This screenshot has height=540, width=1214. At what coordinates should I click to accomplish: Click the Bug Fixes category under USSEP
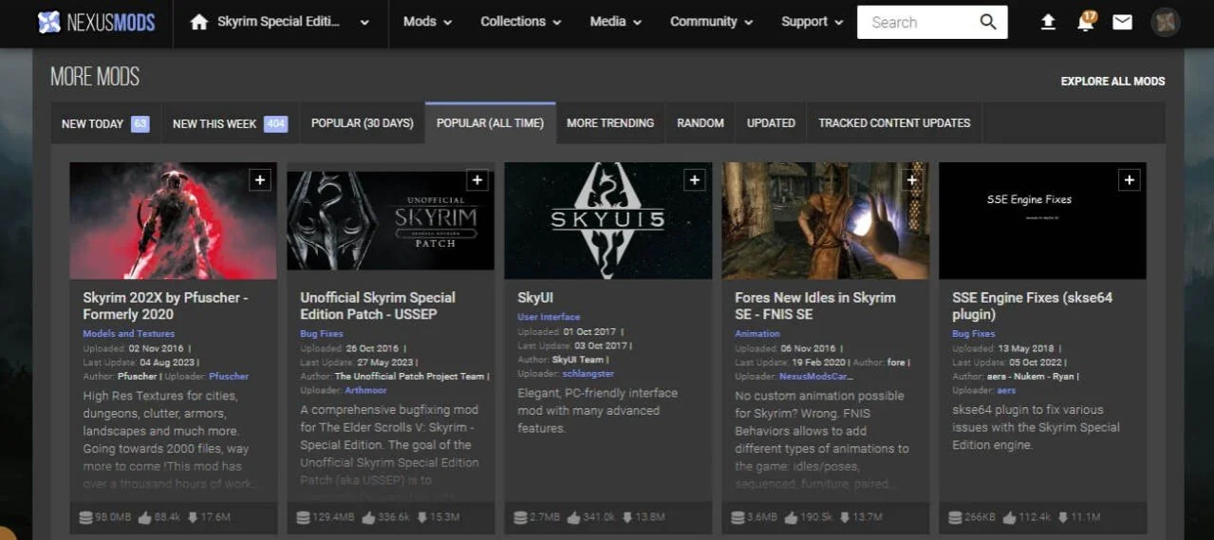click(x=322, y=334)
